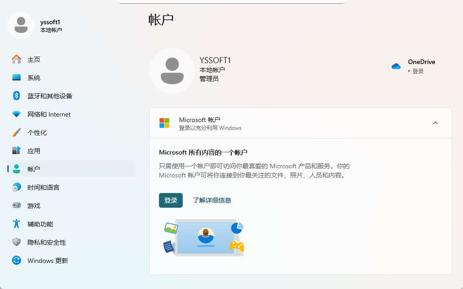
Task: Click the Bluetooth icon in sidebar
Action: click(16, 96)
